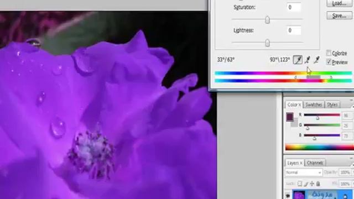The width and height of the screenshot is (354, 199).
Task: Click the G slider handle in Color panel
Action: (308, 128)
